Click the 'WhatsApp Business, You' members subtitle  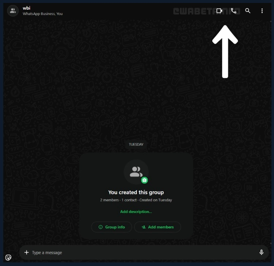(43, 14)
